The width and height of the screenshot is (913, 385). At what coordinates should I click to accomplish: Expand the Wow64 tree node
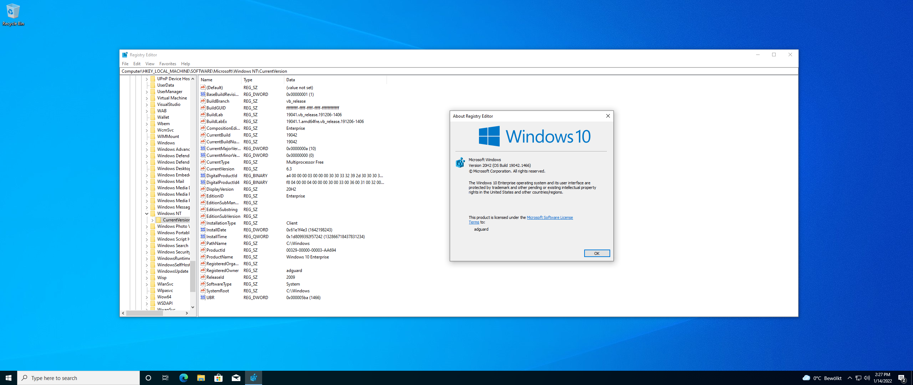point(147,297)
